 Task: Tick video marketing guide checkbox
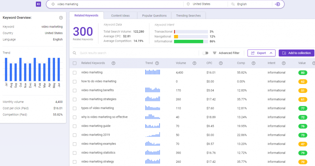pos(75,126)
